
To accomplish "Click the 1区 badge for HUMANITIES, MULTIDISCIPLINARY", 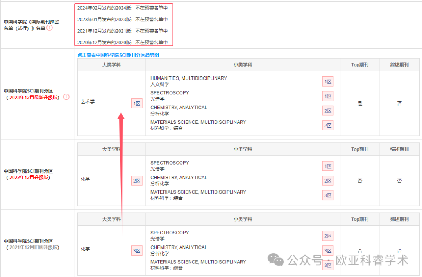I will click(x=328, y=82).
